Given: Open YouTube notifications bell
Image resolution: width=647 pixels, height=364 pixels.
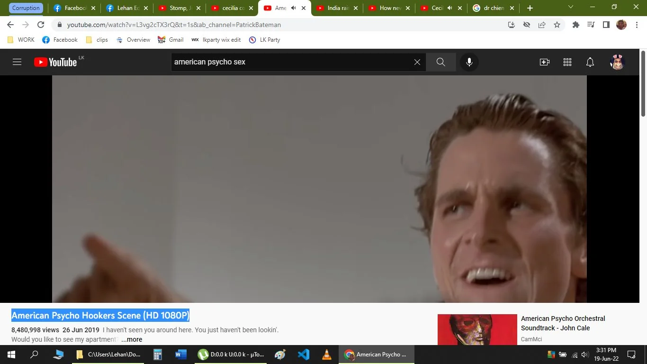Looking at the screenshot, I should (x=590, y=62).
